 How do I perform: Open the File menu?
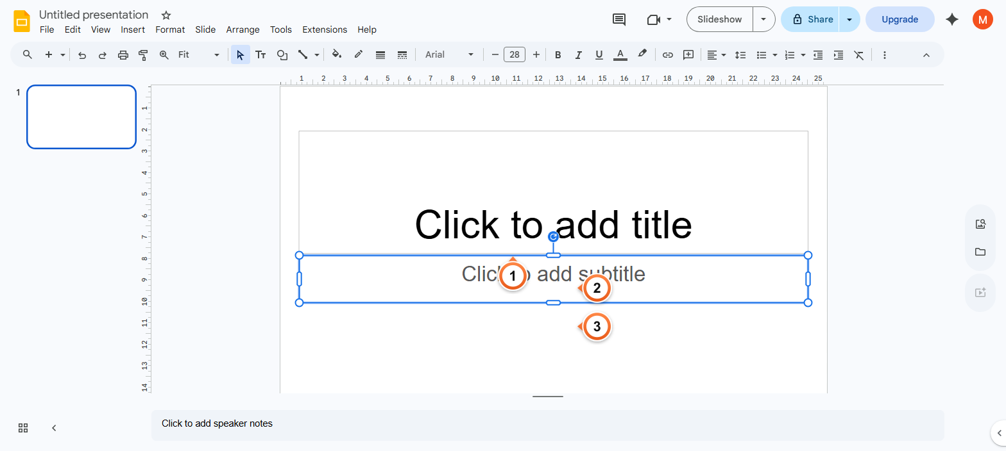coord(47,29)
